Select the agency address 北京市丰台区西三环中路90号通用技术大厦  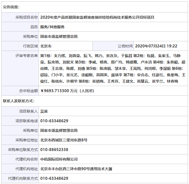click(76, 169)
